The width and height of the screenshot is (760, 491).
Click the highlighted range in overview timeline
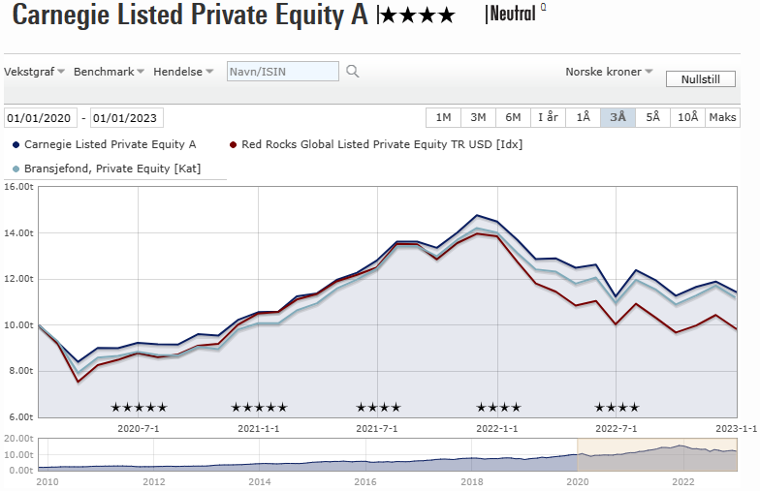[x=657, y=455]
